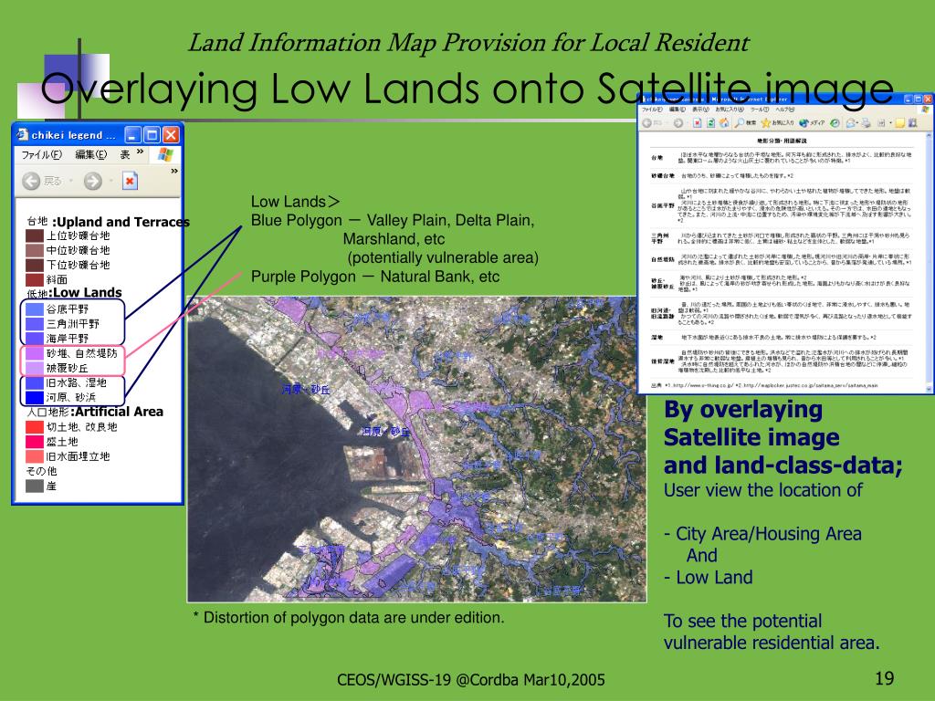This screenshot has height=701, width=935.
Task: Minimize the chikei legend window
Action: (x=133, y=135)
